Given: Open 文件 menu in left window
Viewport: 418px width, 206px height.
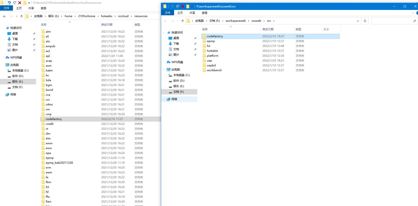Looking at the screenshot, I should point(6,8).
